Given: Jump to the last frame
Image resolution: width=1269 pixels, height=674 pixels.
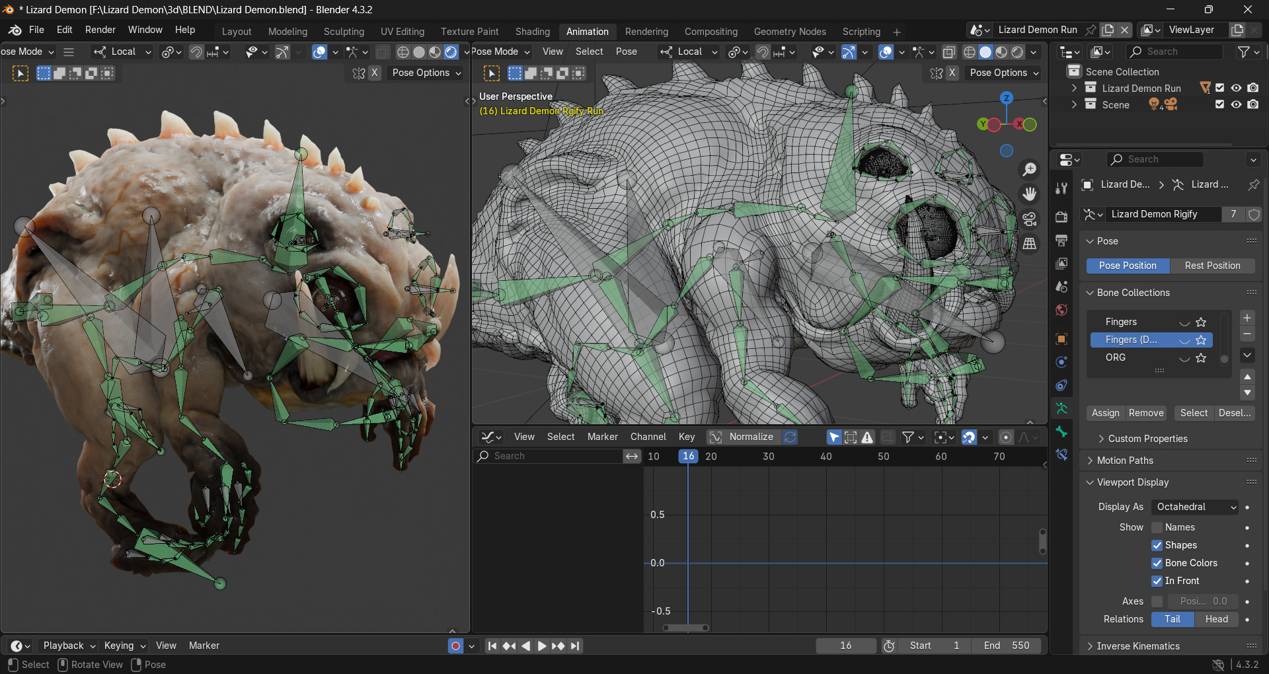Looking at the screenshot, I should click(x=575, y=646).
